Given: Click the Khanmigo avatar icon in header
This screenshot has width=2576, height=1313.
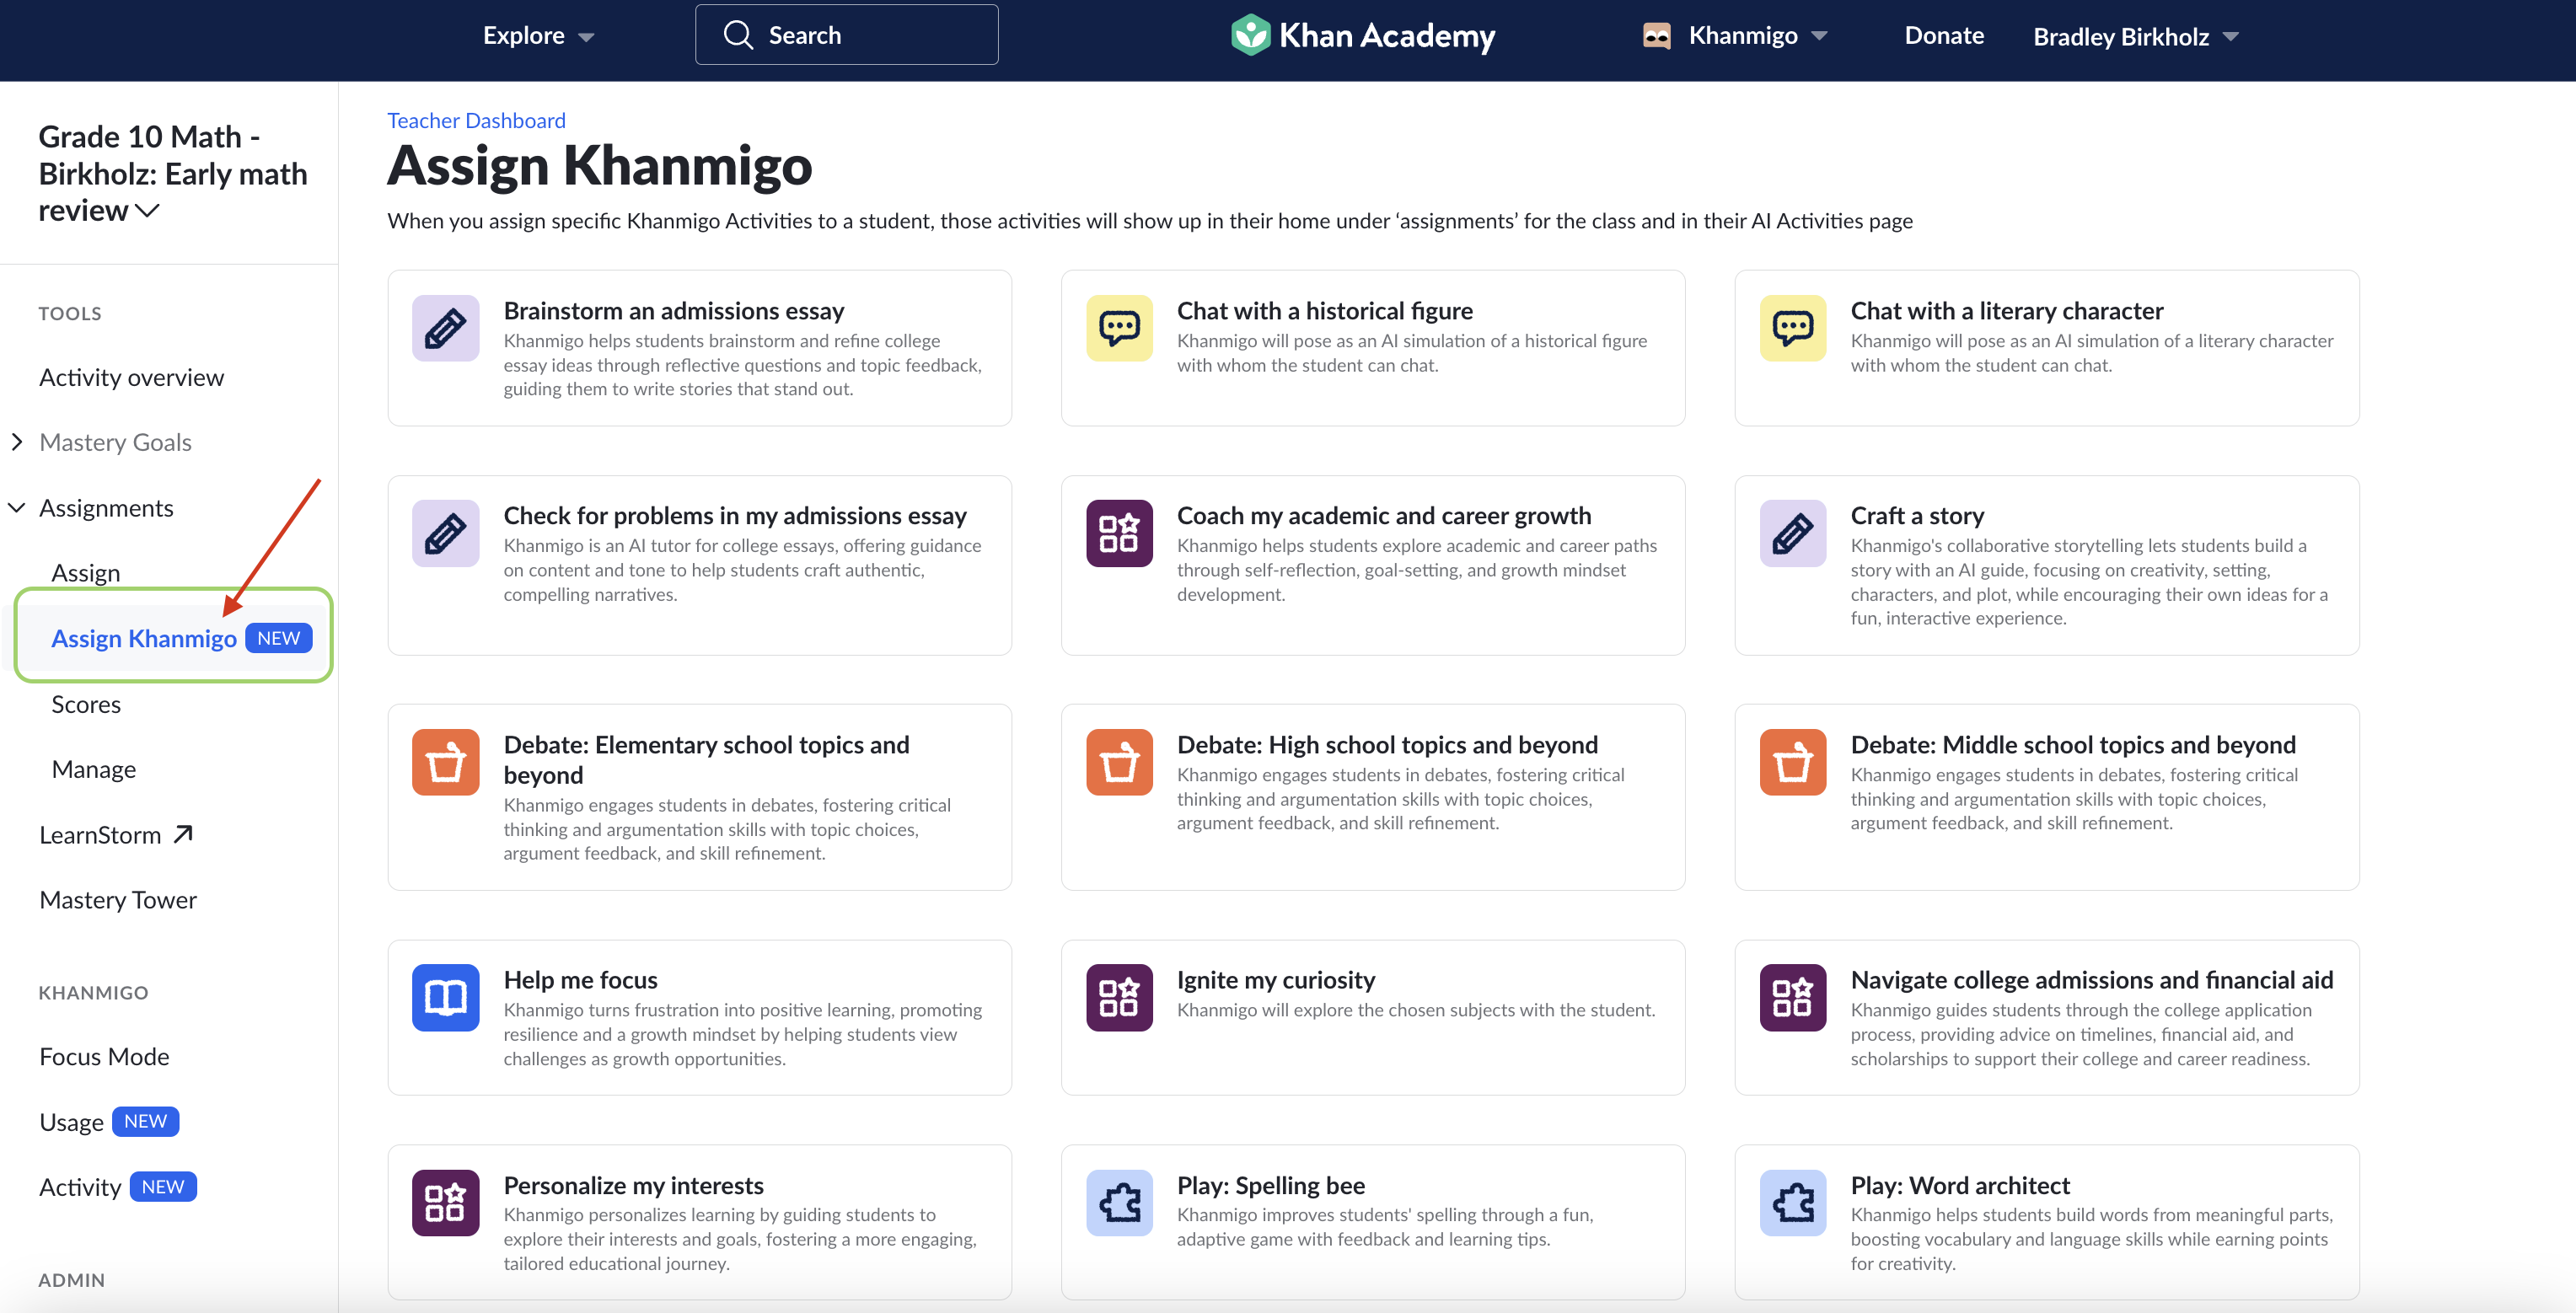Looking at the screenshot, I should (1656, 36).
